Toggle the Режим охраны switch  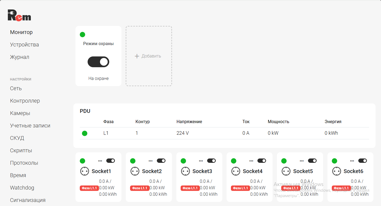tap(98, 62)
